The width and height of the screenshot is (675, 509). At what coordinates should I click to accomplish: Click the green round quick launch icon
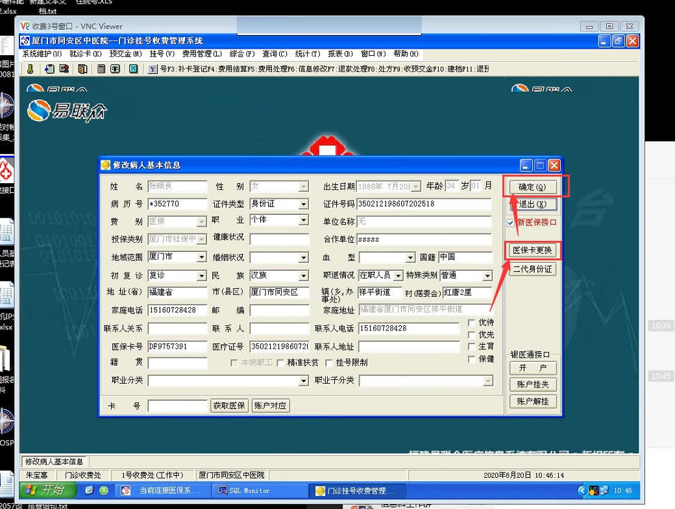(104, 490)
